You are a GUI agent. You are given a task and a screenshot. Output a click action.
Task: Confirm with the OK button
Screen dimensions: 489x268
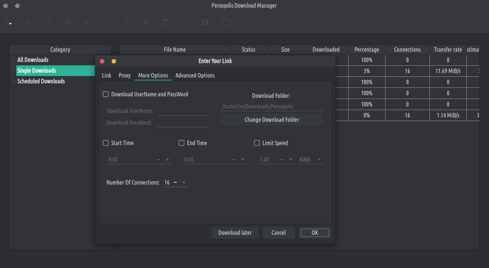coord(315,233)
